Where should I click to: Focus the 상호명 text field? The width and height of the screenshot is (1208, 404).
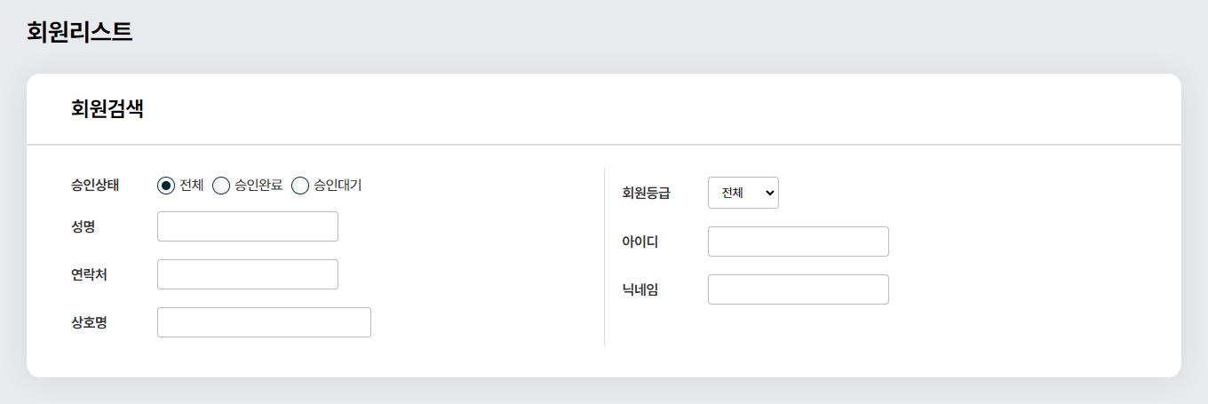coord(264,322)
